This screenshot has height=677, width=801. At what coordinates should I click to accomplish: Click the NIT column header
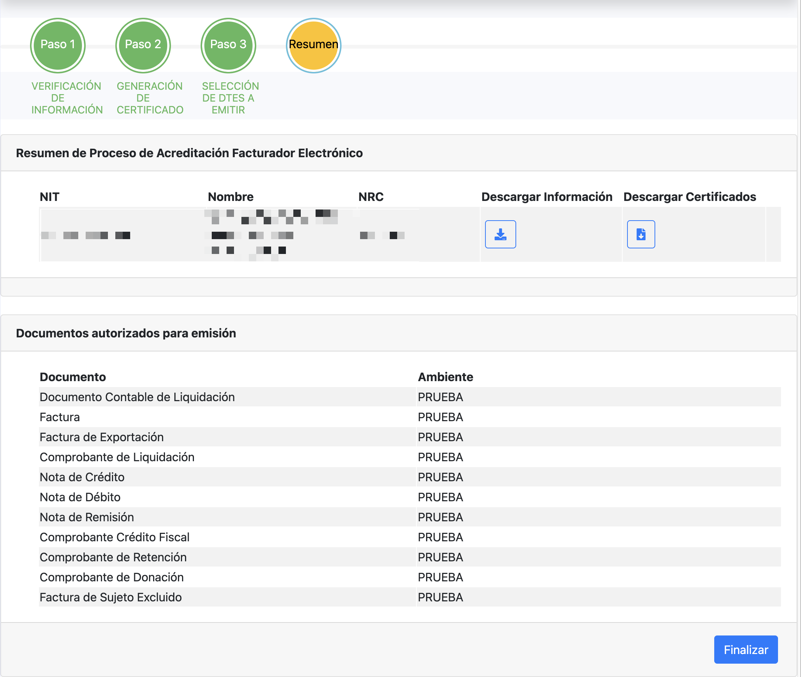point(50,197)
